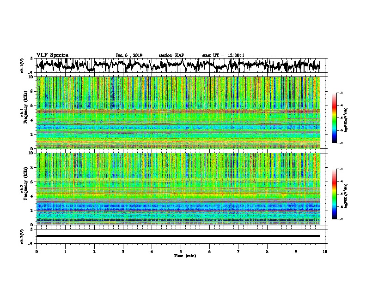This screenshot has width=366, height=282.
Task: Click the '7' minute tick on the time axis
Action: click(238, 252)
